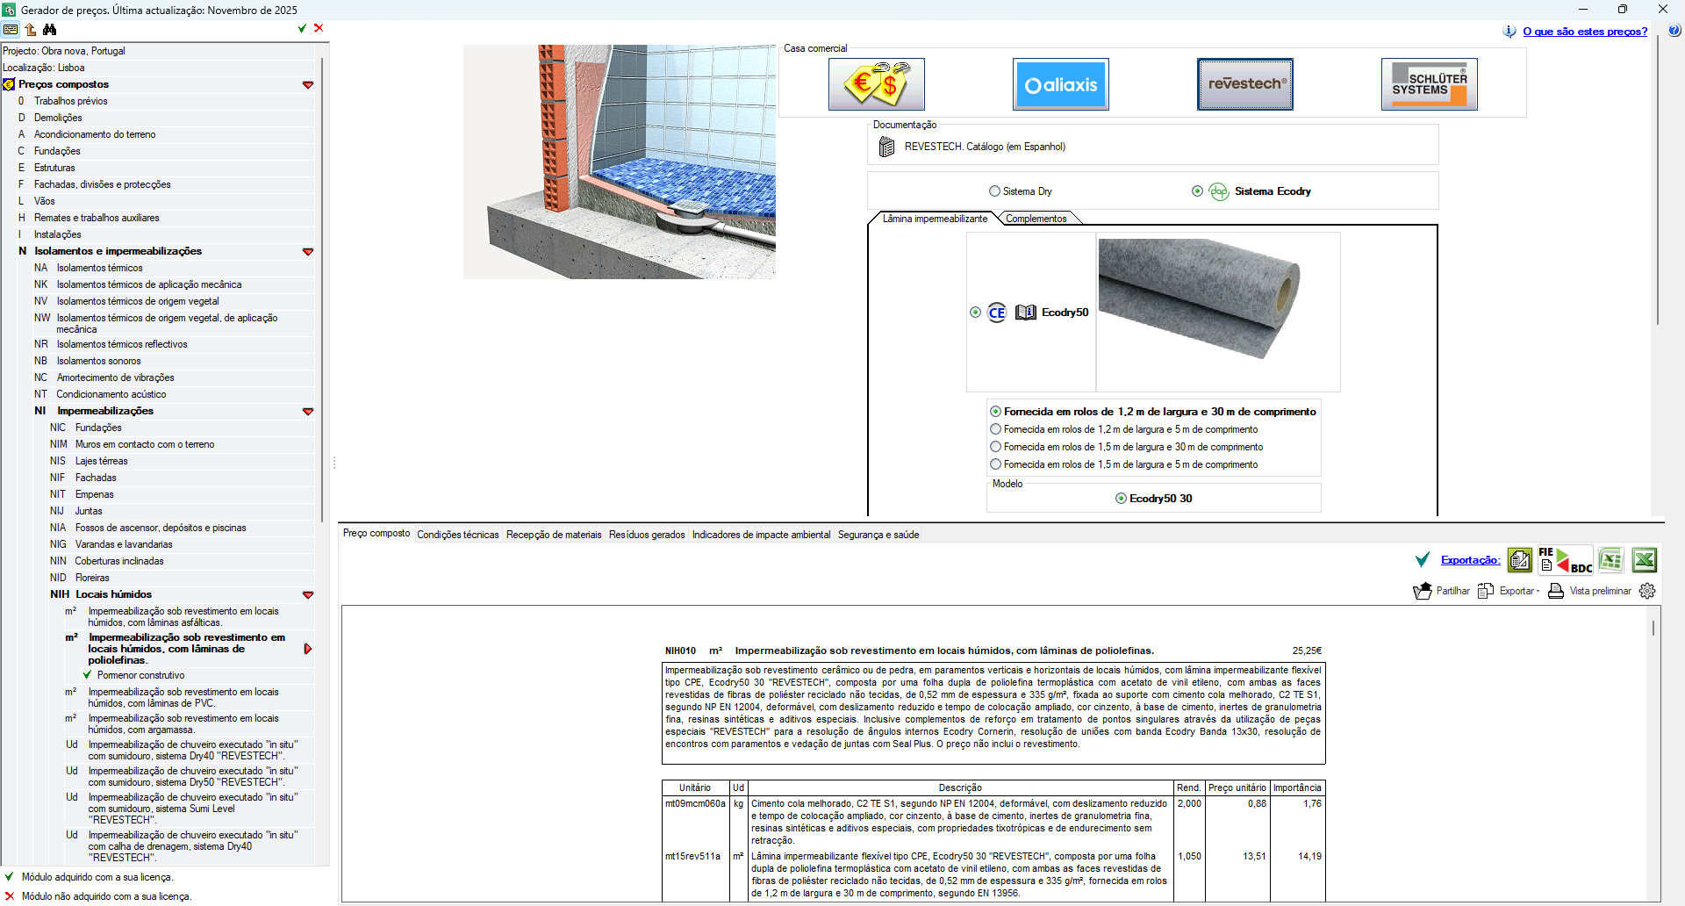Collapse the Preços compostos section arrow
Viewport: 1685px width, 906px height.
coord(308,85)
